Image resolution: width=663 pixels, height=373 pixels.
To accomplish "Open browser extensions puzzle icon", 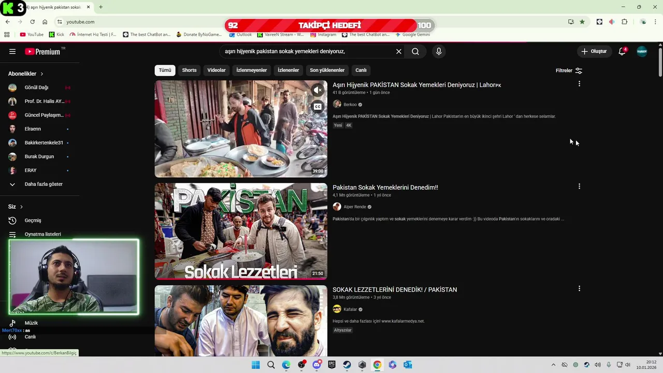I will click(x=624, y=22).
